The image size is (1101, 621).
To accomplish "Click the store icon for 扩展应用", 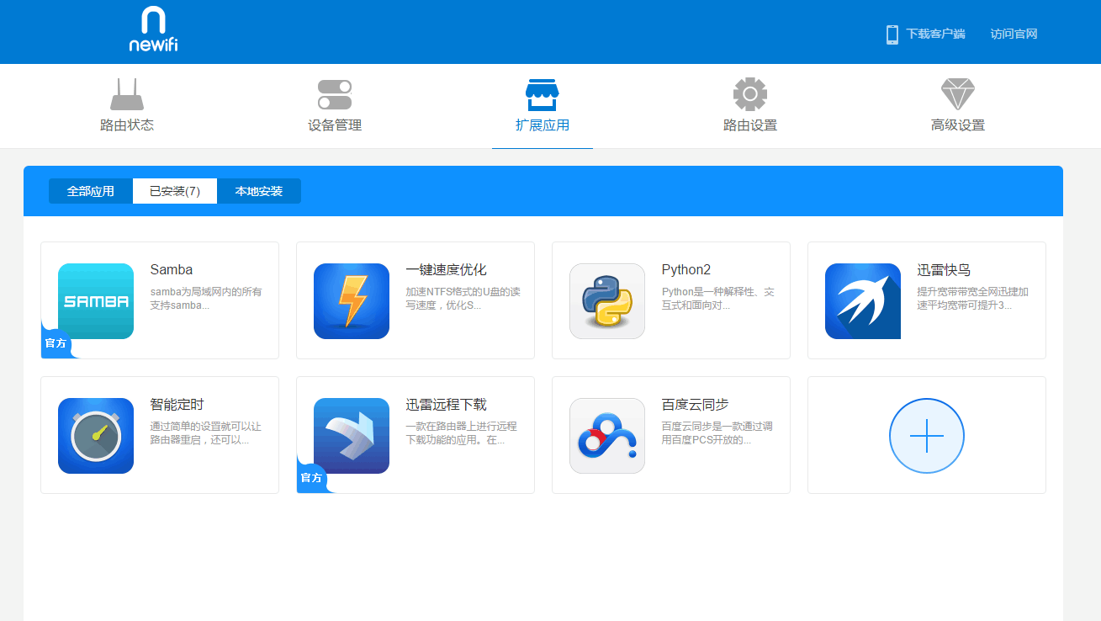I will [543, 95].
